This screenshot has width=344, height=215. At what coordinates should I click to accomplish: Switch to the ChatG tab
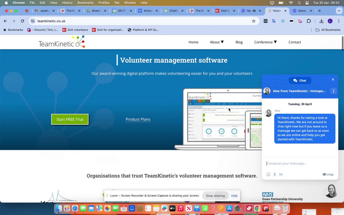pyautogui.click(x=174, y=11)
